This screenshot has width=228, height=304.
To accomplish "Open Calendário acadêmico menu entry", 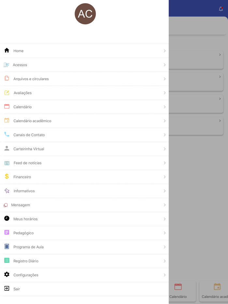I will (x=32, y=121).
